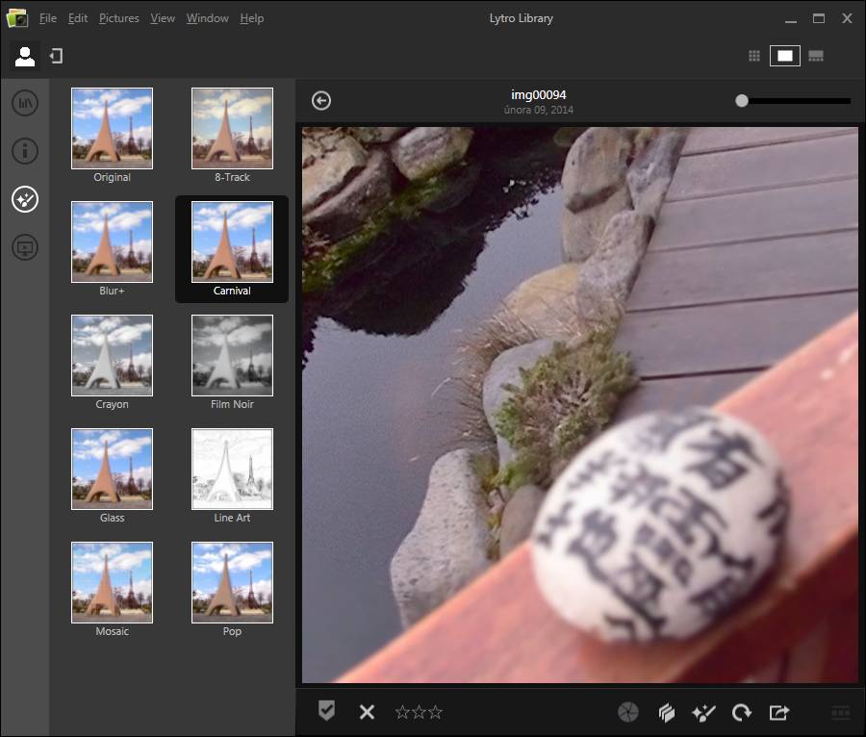Open the presentation screen icon in sidebar
This screenshot has height=737, width=866.
[x=25, y=248]
